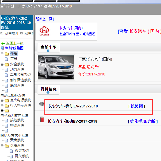Image resolution: width=161 pixels, height=161 pixels.
Task: Expand the 点火电源系统 tree node
Action: [x=2, y=100]
